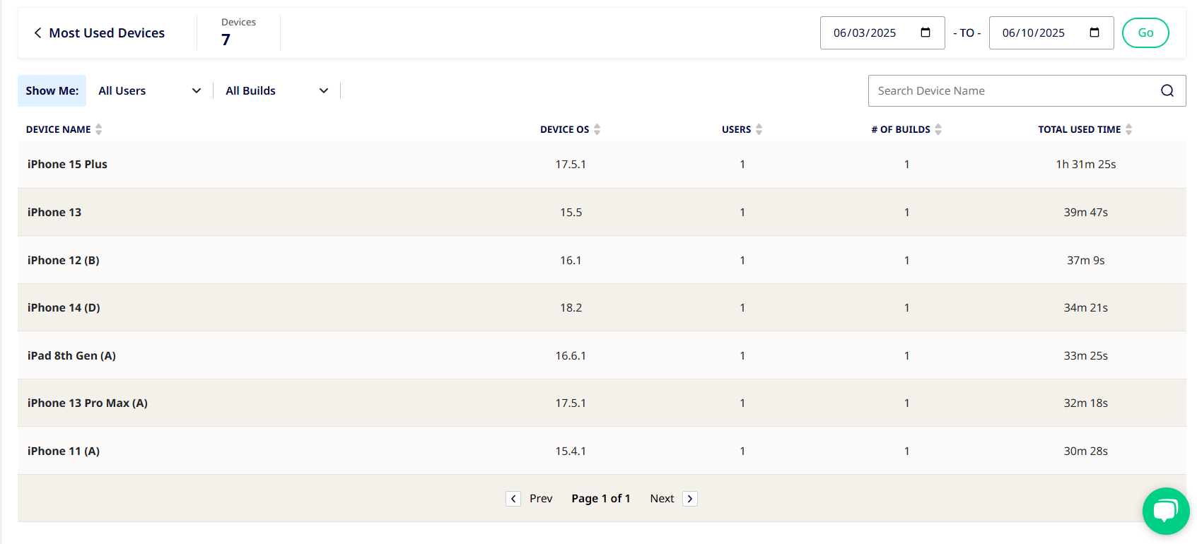This screenshot has width=1197, height=544.
Task: Focus the Search Device Name field
Action: 1027,90
